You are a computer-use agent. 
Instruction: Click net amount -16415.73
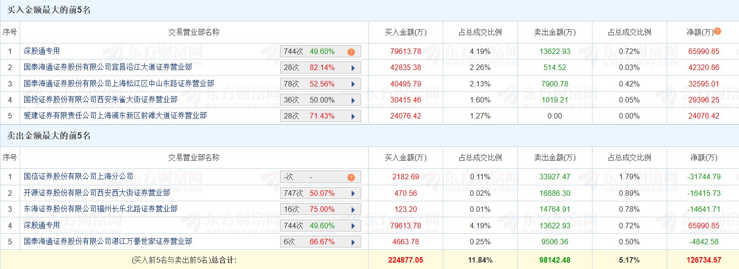[704, 194]
